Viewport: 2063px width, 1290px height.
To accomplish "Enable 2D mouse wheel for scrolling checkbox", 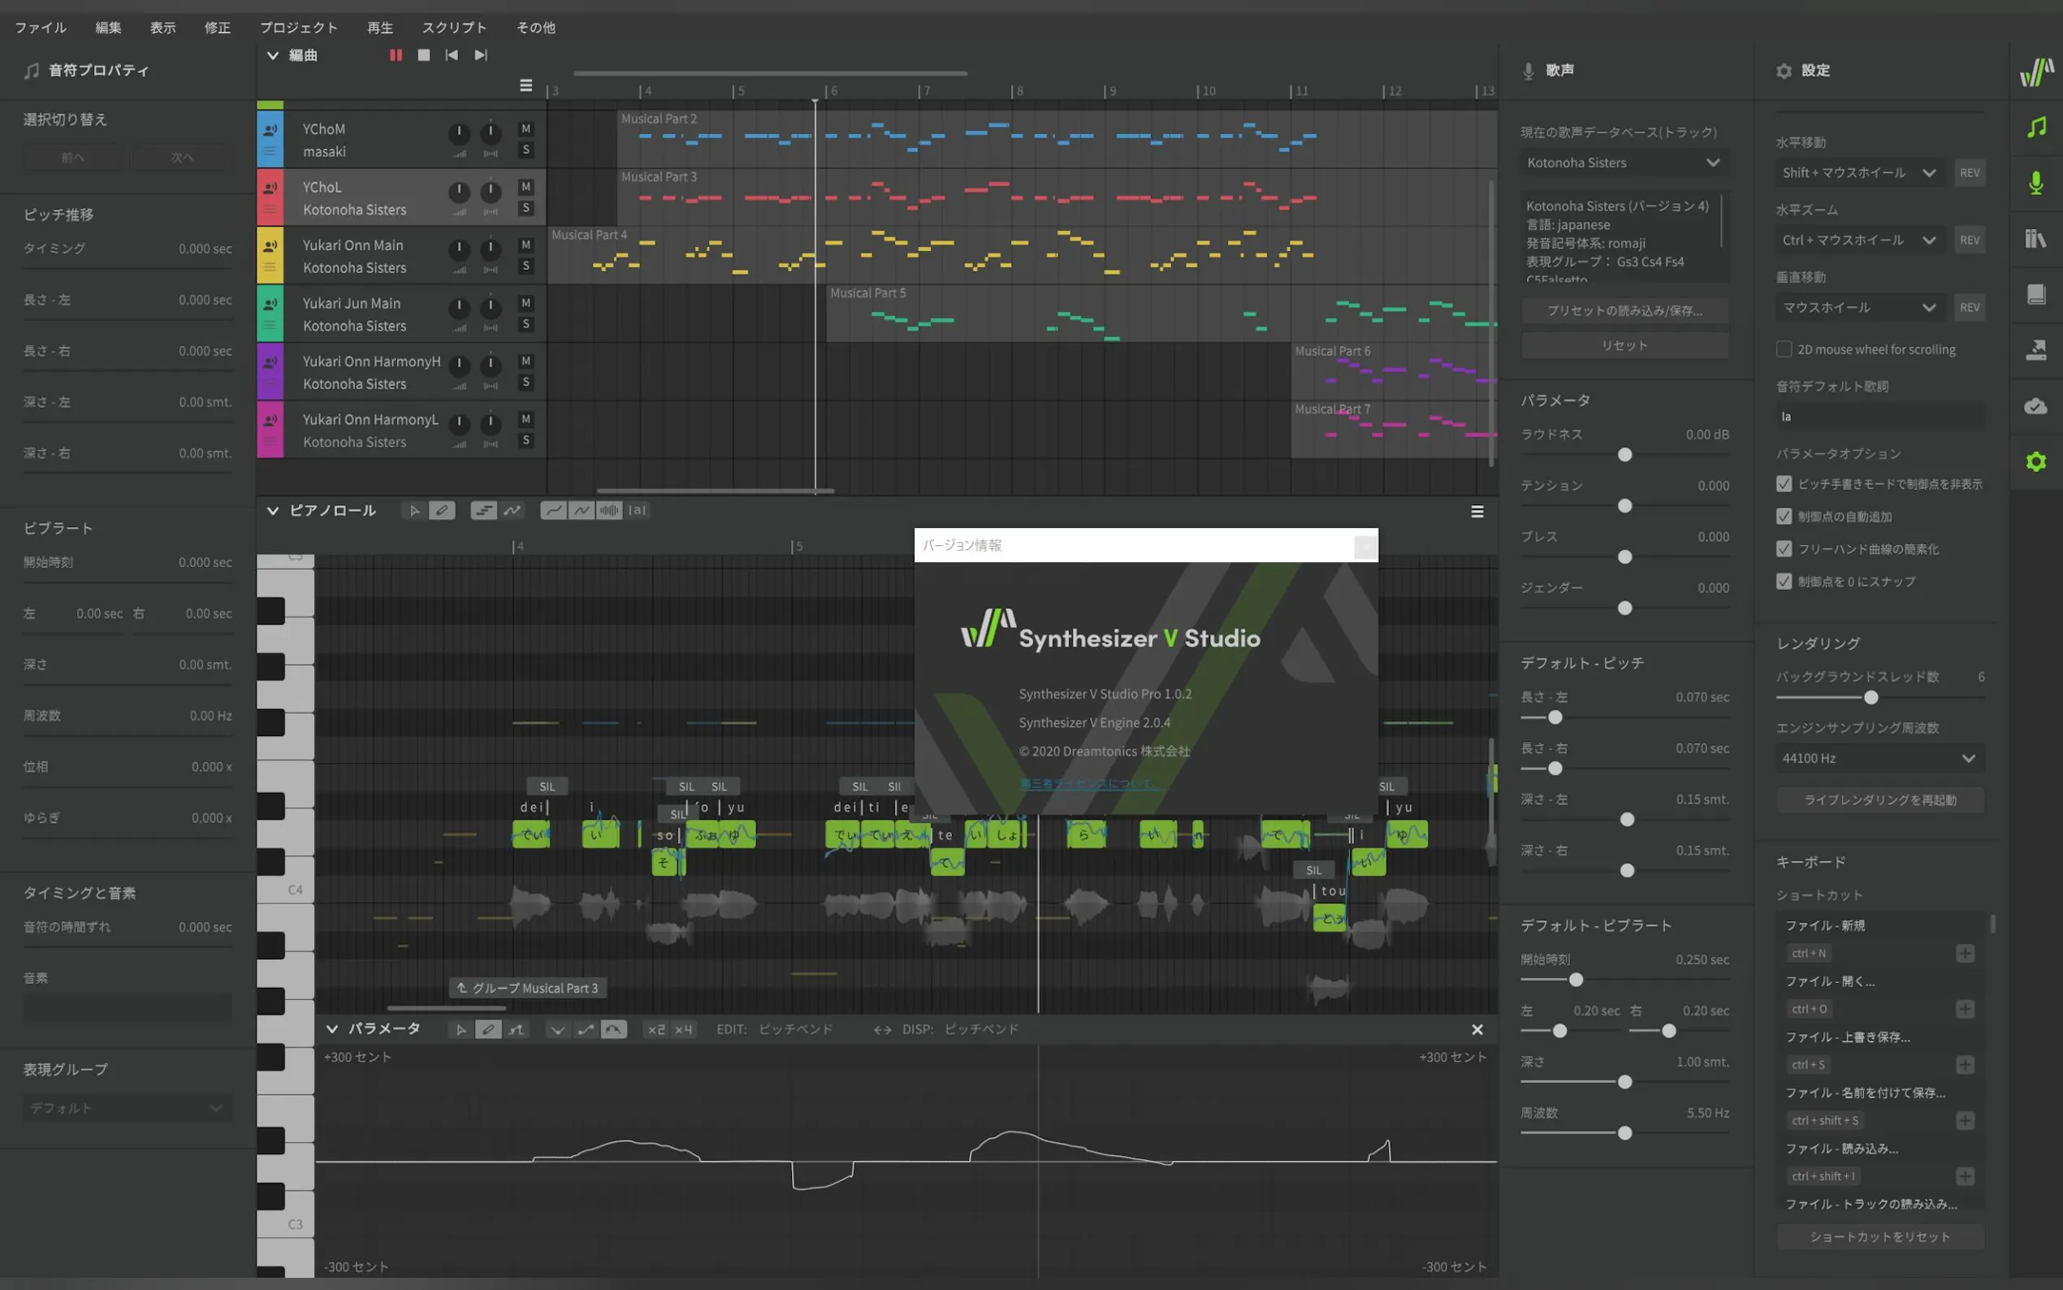I will [1784, 349].
